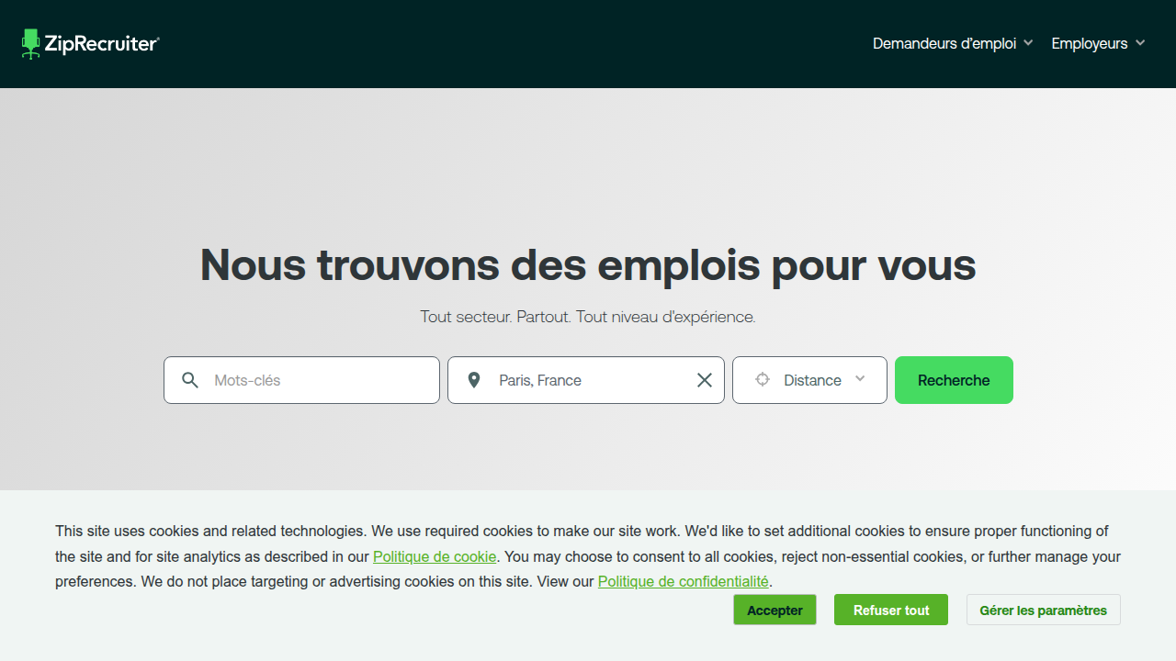Click the Distance dropdown arrow
The height and width of the screenshot is (661, 1176).
[x=860, y=379]
